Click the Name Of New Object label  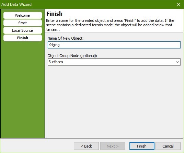[65, 38]
